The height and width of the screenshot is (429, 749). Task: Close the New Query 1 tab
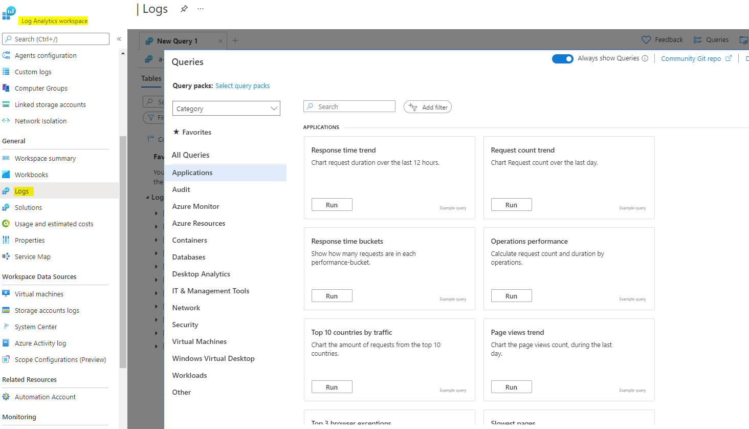click(221, 41)
